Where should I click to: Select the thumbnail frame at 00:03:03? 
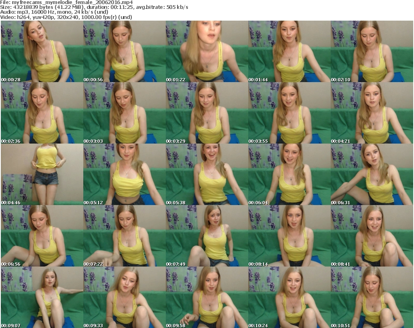tap(125, 113)
